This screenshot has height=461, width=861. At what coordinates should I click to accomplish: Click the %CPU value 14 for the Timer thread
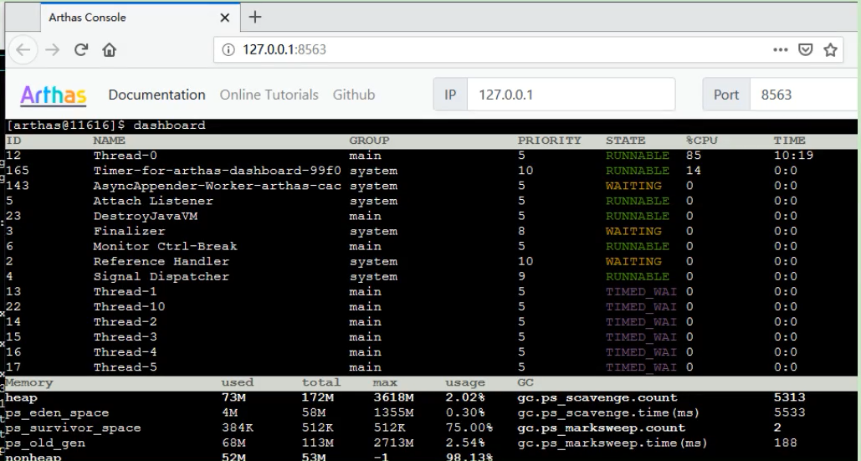click(694, 171)
